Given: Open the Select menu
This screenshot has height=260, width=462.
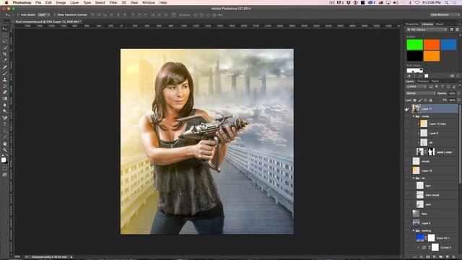Looking at the screenshot, I should [100, 3].
